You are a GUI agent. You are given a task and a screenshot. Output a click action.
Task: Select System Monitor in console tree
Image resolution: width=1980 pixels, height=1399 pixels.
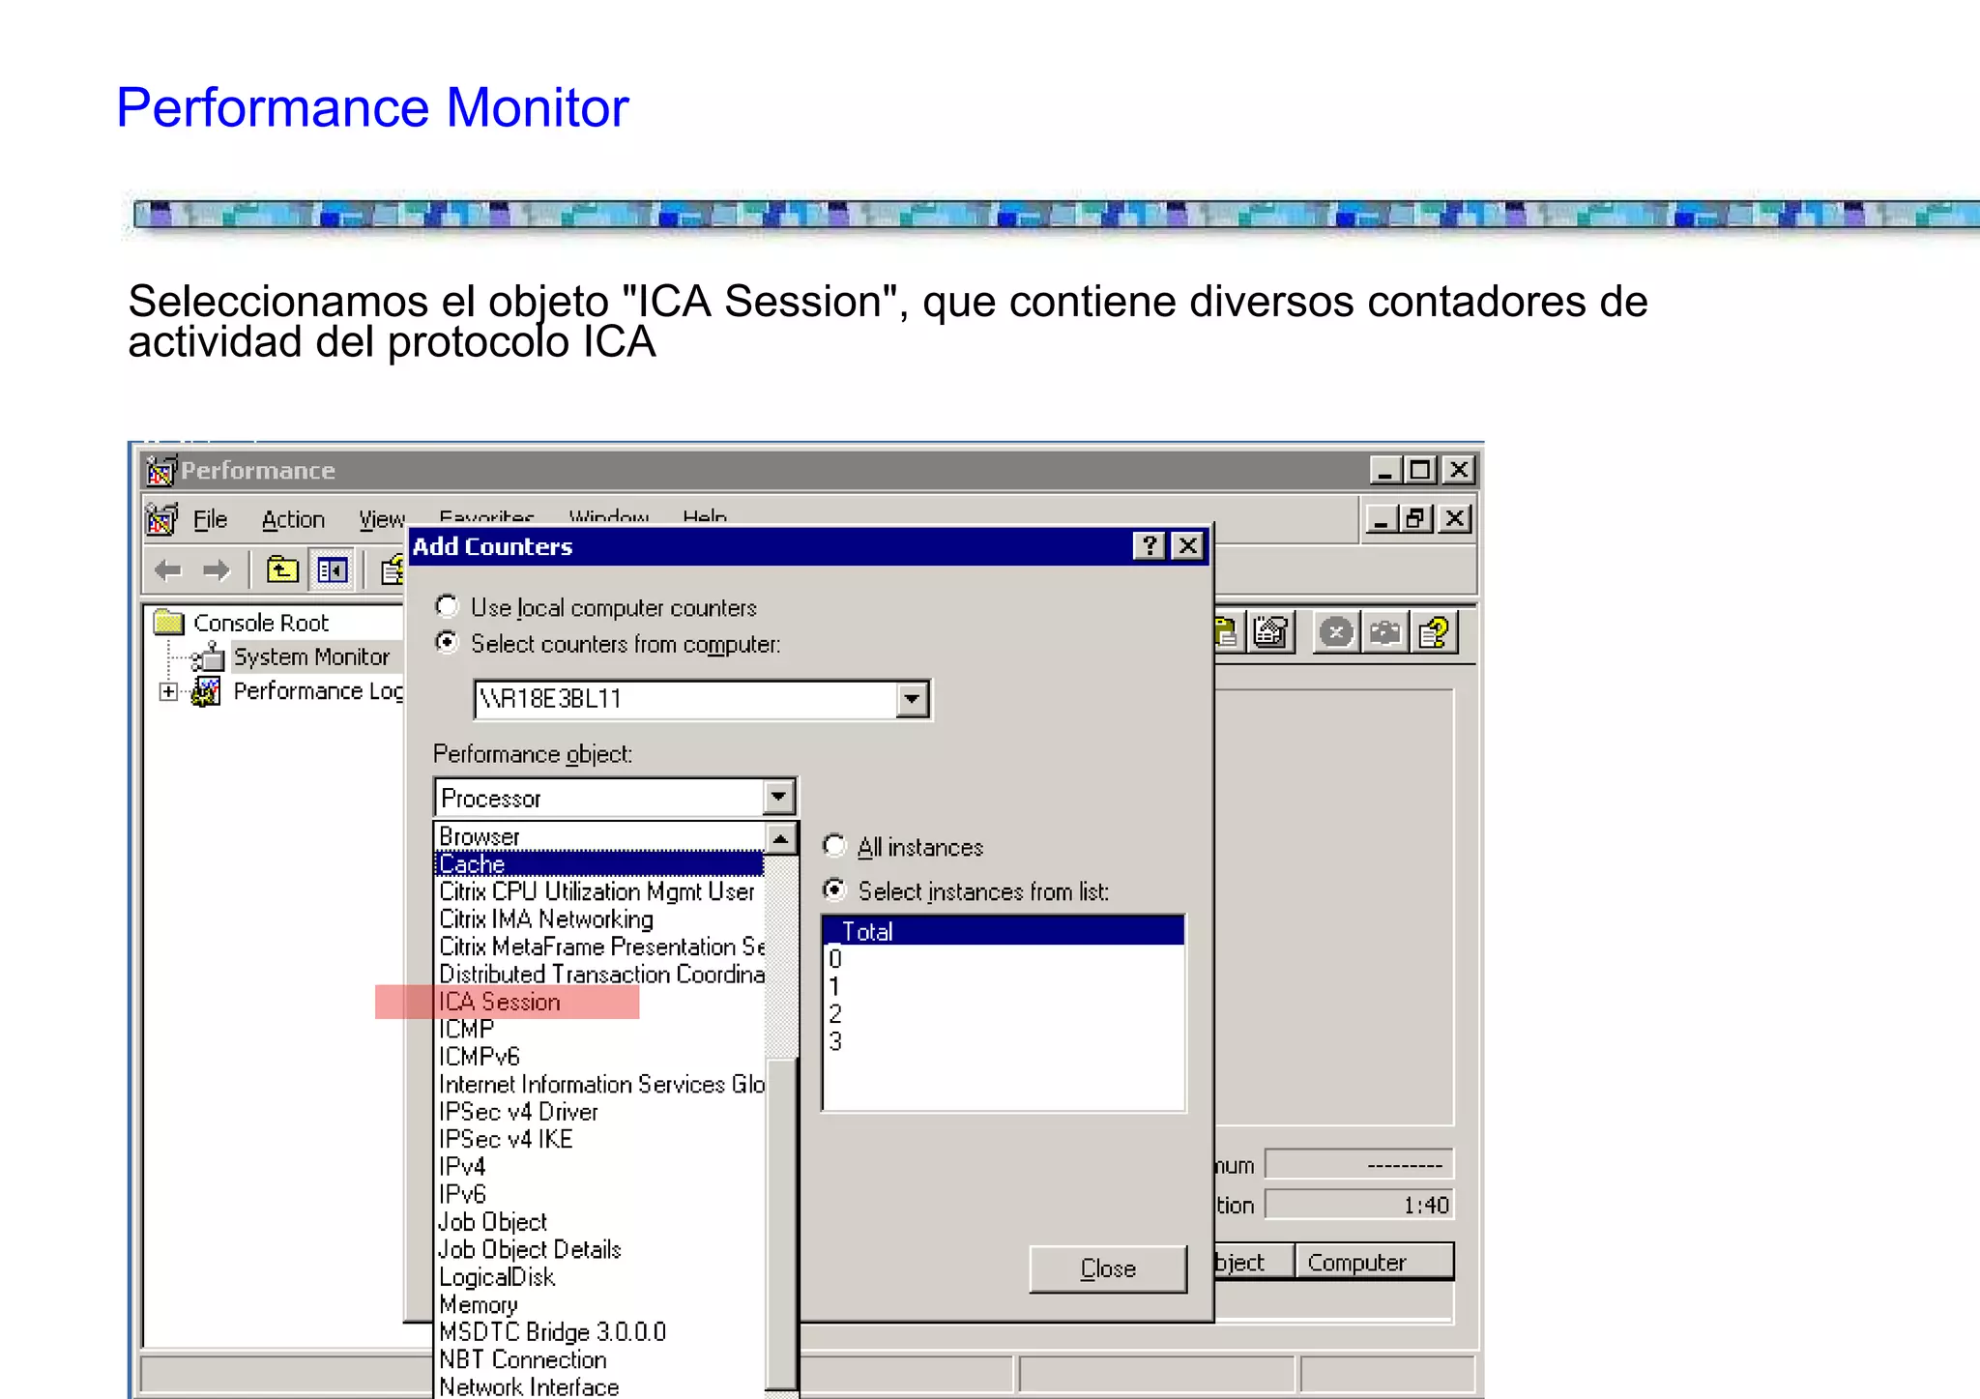click(x=311, y=657)
